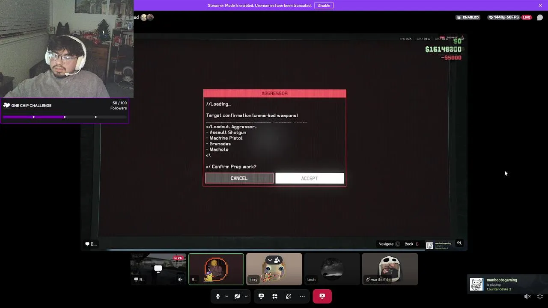Disable Streamer Mode from banner
The height and width of the screenshot is (308, 548).
pyautogui.click(x=324, y=5)
